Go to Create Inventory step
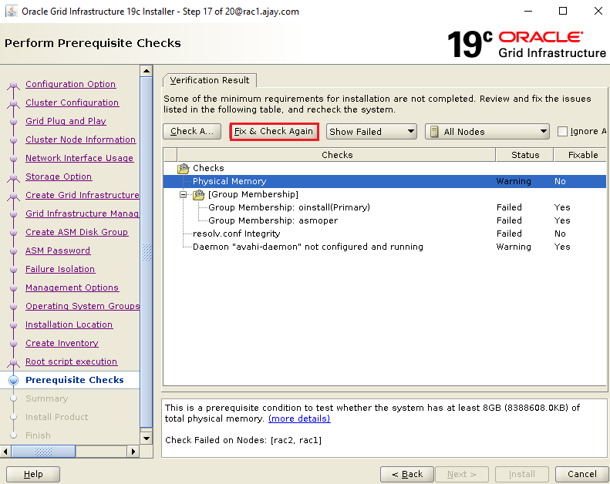Screen dimensions: 610x484 point(62,343)
